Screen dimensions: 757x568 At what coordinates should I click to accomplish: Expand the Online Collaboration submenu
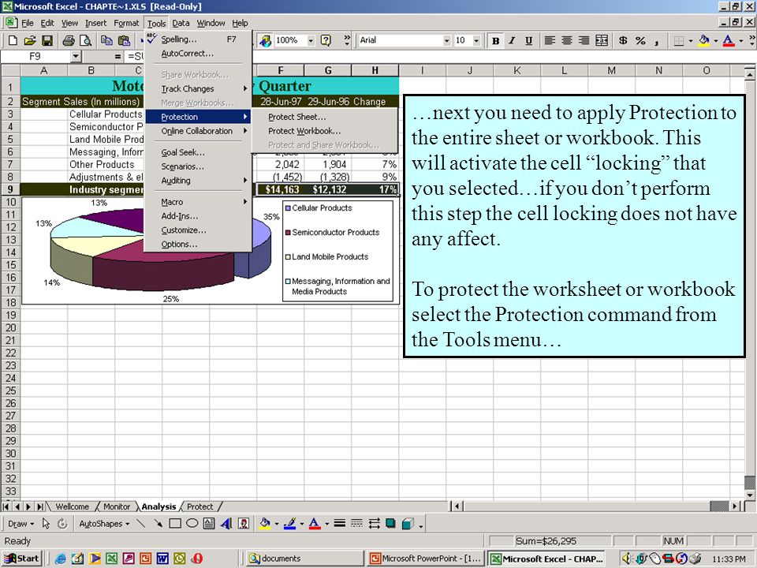pyautogui.click(x=198, y=131)
